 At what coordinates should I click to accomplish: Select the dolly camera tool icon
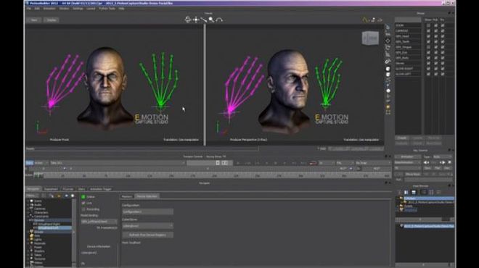(203, 20)
